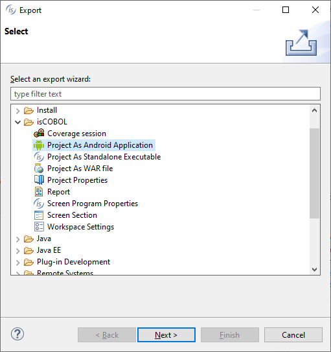Screen dimensions: 331x352
Task: Click the Cancel button
Action: click(x=293, y=335)
